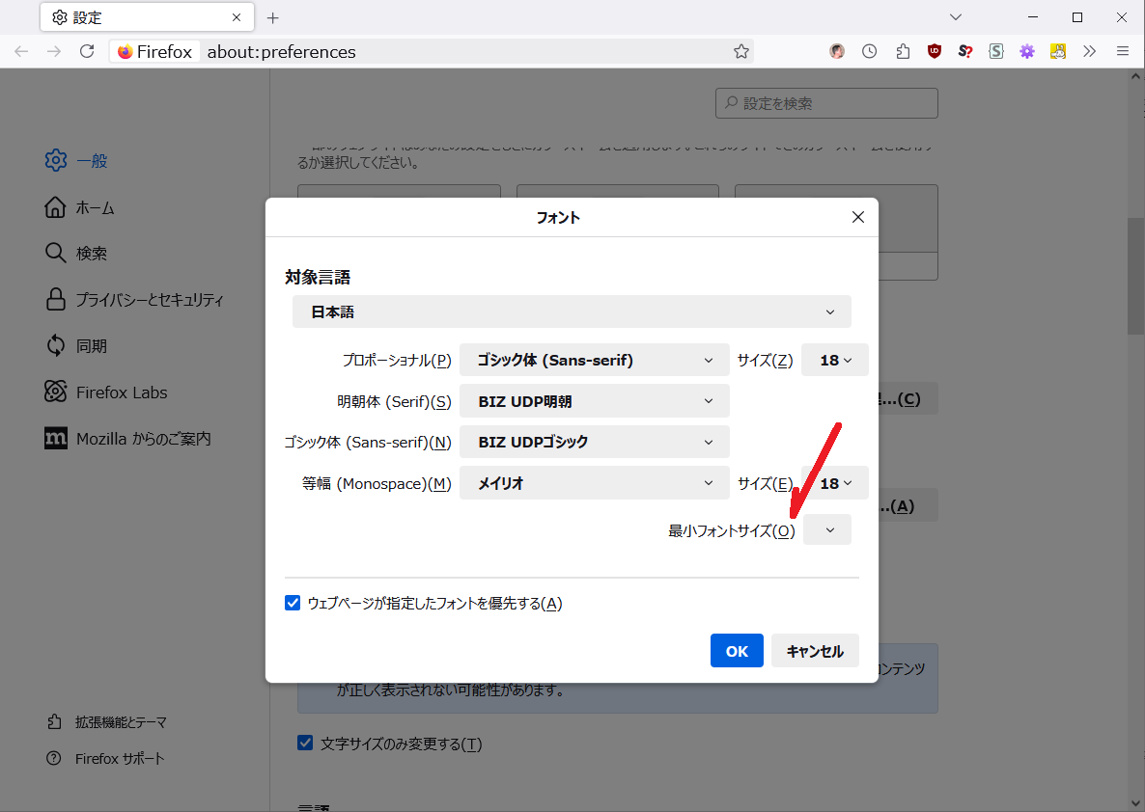Click the OK button in font dialog
The width and height of the screenshot is (1145, 812).
tap(737, 651)
